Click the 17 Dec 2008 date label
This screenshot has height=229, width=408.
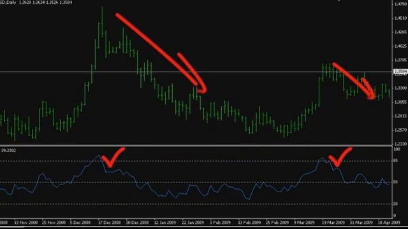pyautogui.click(x=109, y=223)
